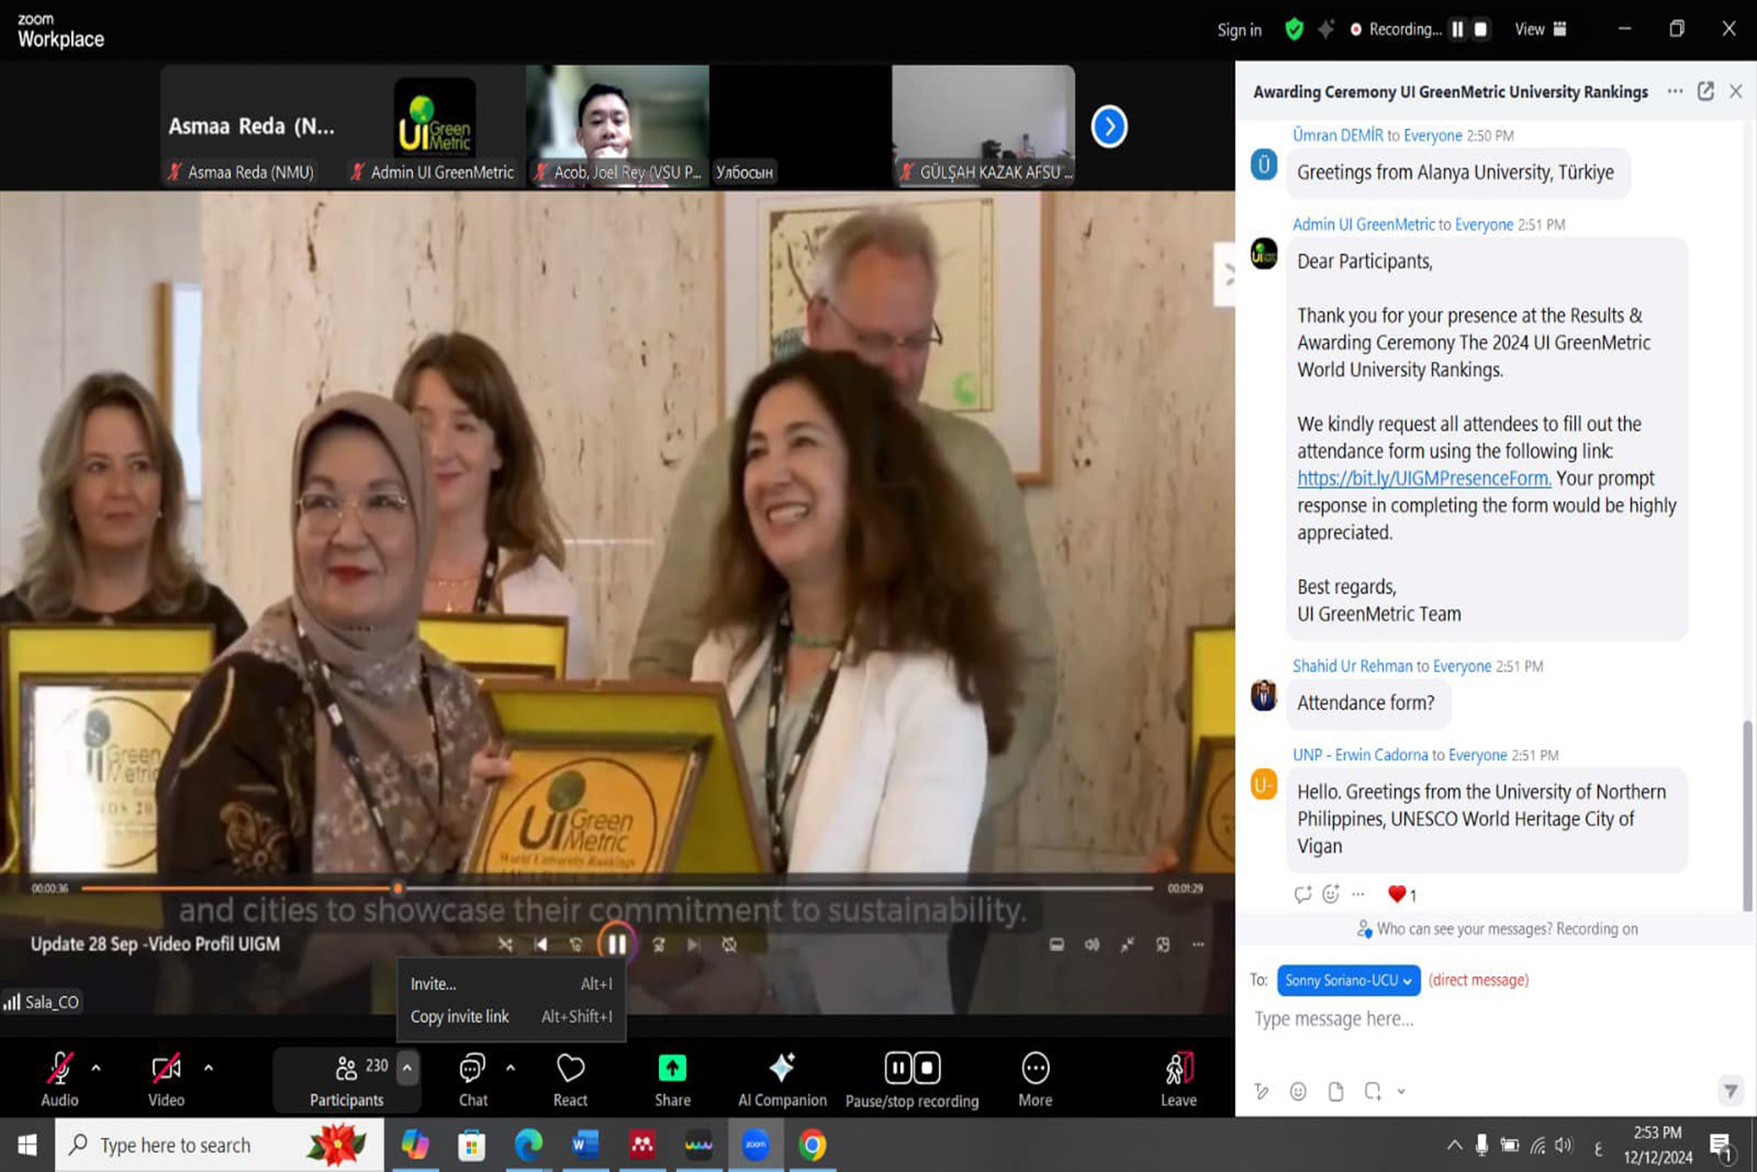Select Asmaa Reda participant tile
The height and width of the screenshot is (1172, 1757).
pos(251,126)
